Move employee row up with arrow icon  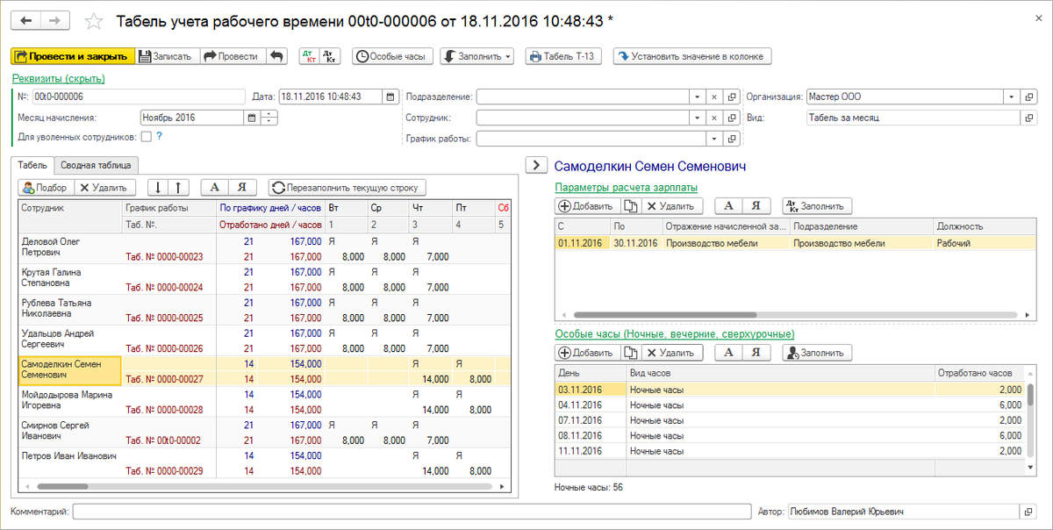pos(179,187)
